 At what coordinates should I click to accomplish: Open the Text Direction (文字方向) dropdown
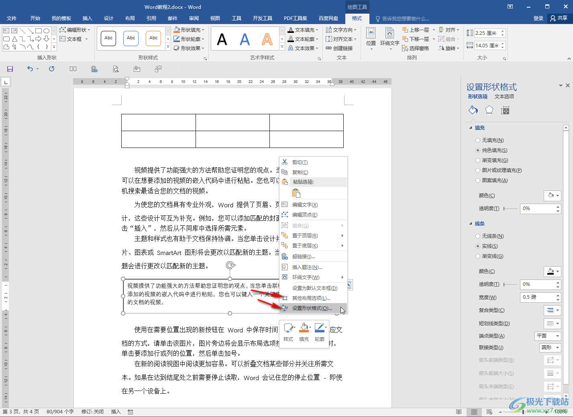click(x=341, y=30)
